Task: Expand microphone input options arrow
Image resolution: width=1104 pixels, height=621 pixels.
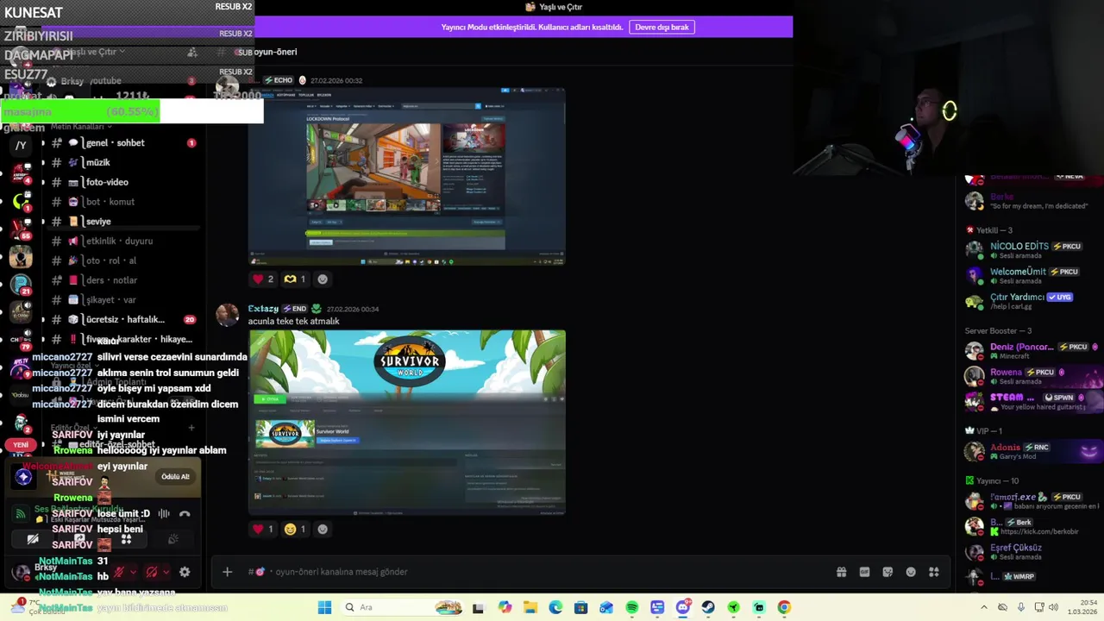Action: click(132, 572)
